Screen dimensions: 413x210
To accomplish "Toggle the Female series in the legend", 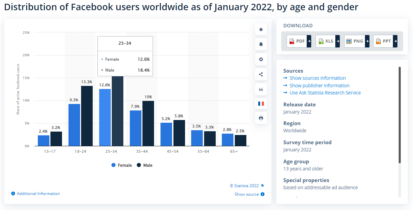I will (x=122, y=165).
